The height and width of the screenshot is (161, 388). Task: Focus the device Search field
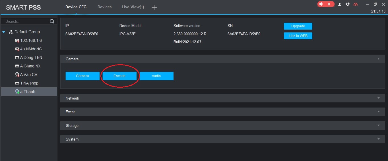pos(26,21)
